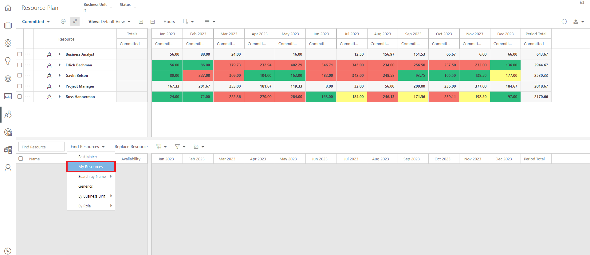Click the add resource plus icon

[x=63, y=22]
